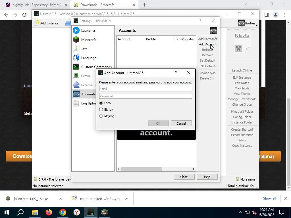Screen dimensions: 291x218
Task: Click the Steve head icon on the Accounts page
Action: pos(214,30)
